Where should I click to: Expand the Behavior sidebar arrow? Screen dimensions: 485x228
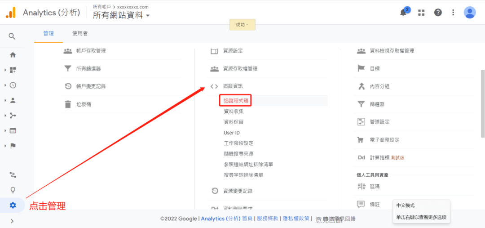pos(5,131)
